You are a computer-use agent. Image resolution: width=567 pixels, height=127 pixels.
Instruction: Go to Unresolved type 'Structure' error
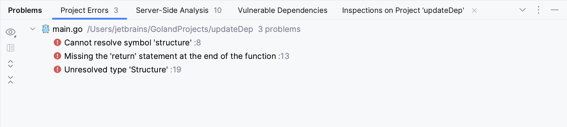click(x=116, y=70)
